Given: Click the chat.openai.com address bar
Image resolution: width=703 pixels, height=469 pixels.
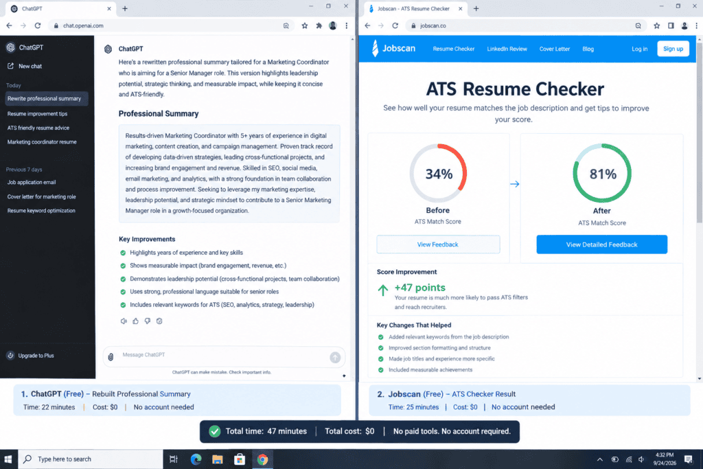Looking at the screenshot, I should pyautogui.click(x=170, y=25).
